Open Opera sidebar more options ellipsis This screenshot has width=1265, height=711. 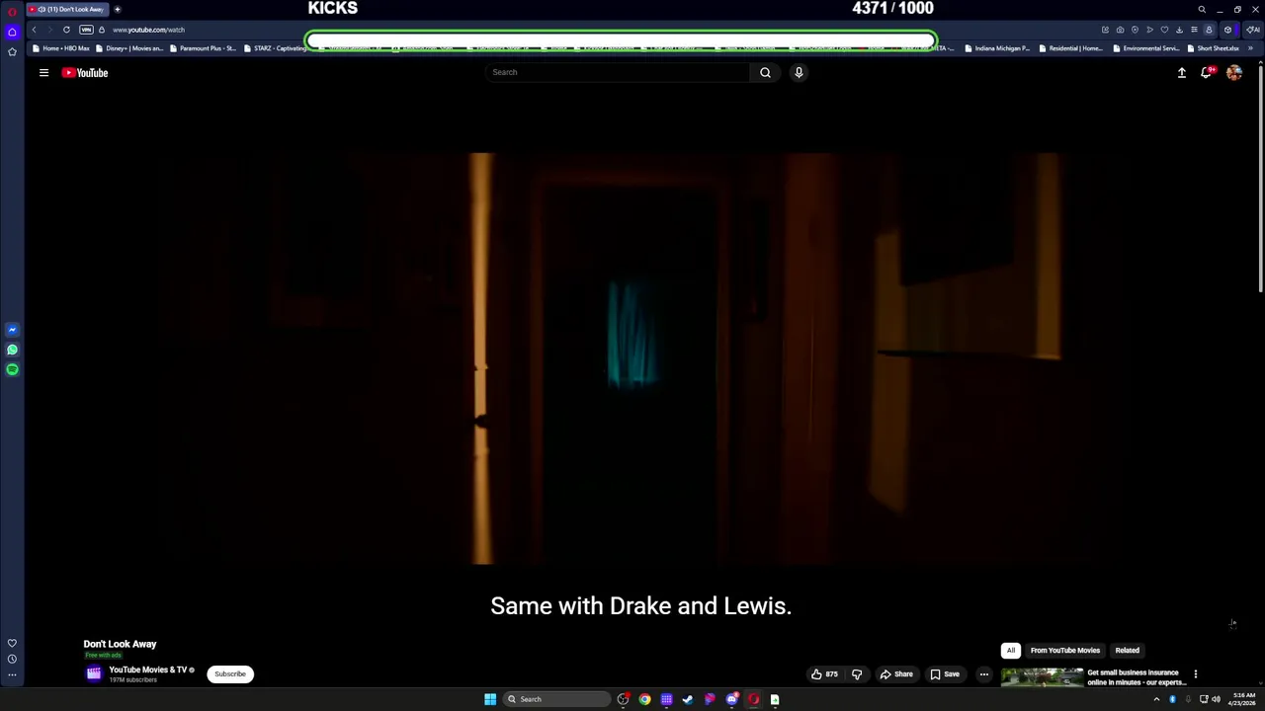12,675
